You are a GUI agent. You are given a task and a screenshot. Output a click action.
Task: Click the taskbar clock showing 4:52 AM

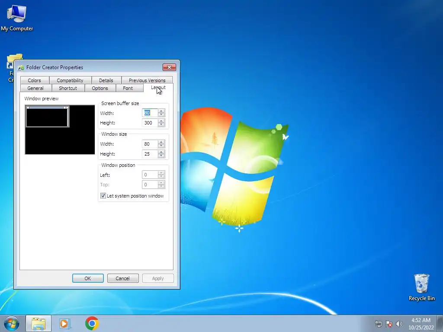pos(421,324)
